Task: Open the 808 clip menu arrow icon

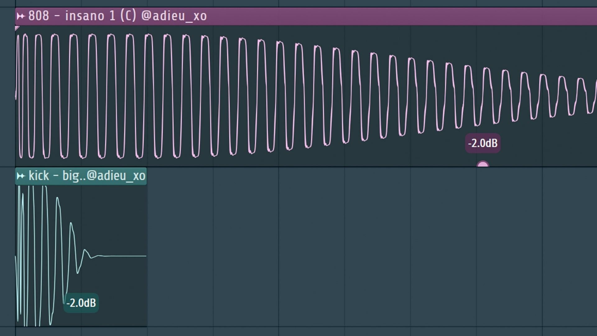Action: tap(21, 16)
